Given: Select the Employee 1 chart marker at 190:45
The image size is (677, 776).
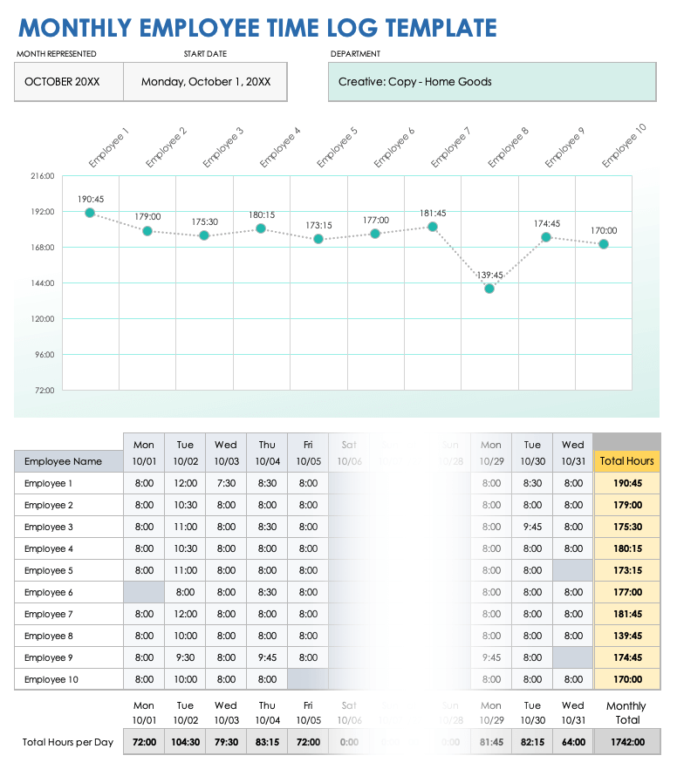Looking at the screenshot, I should 90,213.
